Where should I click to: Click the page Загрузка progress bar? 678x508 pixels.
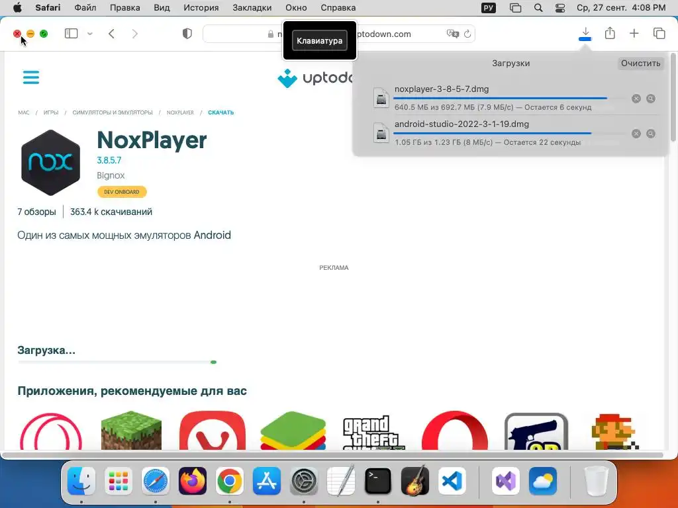[x=117, y=362]
